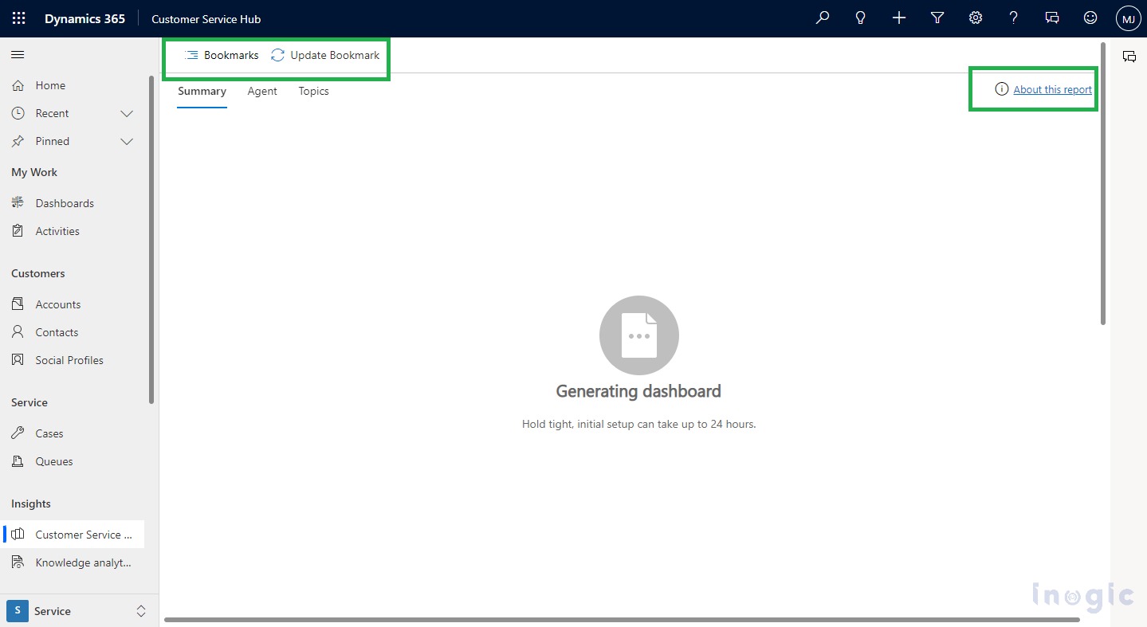Open the chat assistant icon in header
The image size is (1147, 627).
pos(1052,18)
